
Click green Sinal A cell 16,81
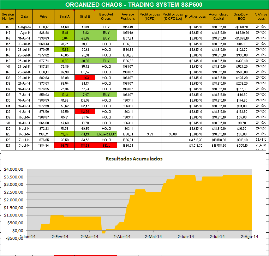point(65,32)
